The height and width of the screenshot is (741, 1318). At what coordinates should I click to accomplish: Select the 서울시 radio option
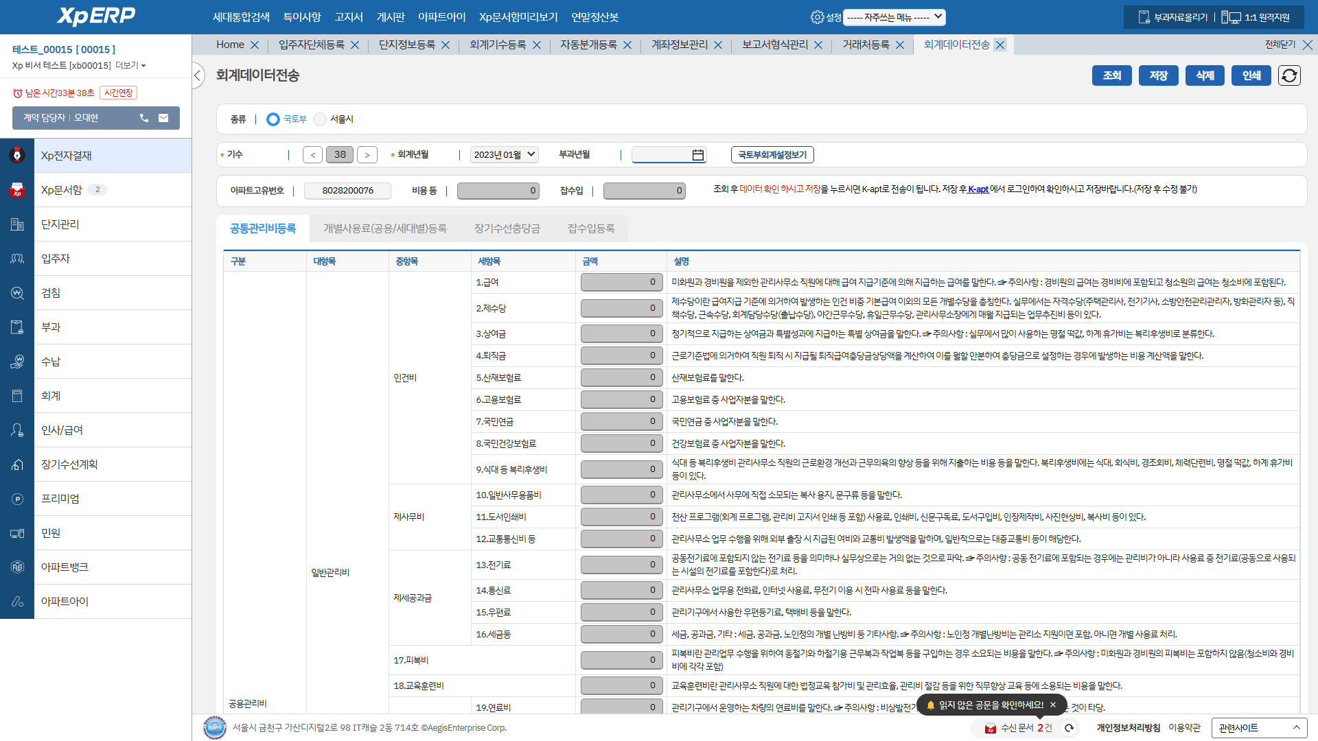[320, 119]
